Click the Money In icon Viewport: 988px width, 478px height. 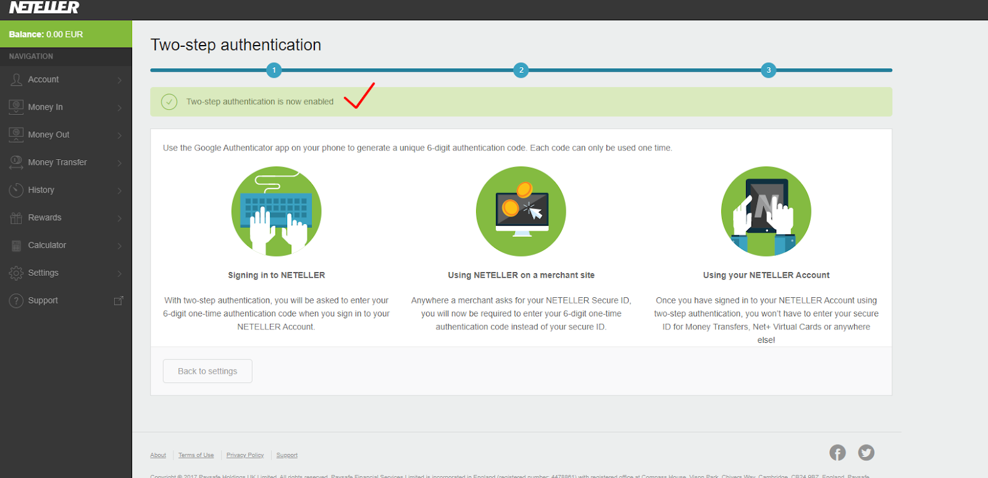point(16,107)
